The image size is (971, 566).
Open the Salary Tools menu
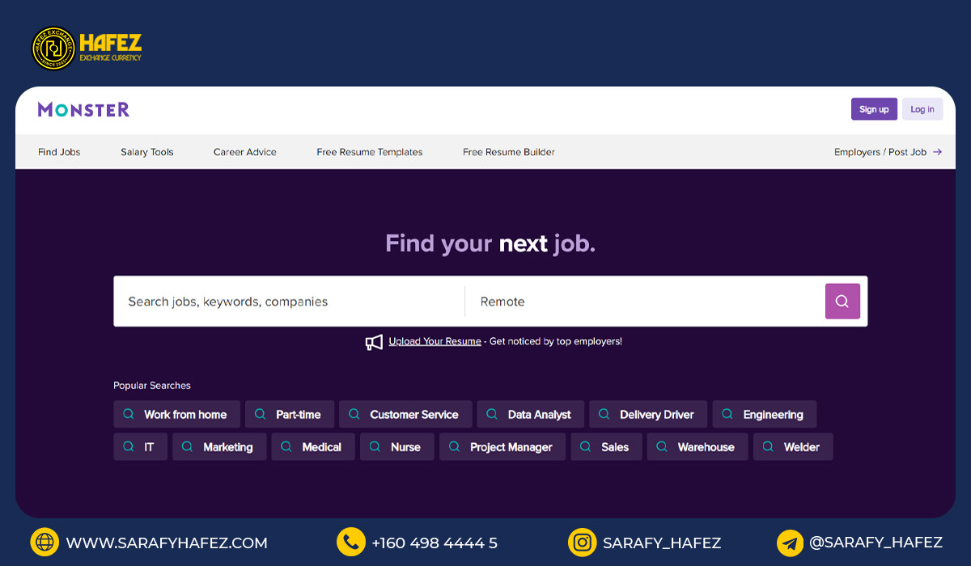[147, 152]
